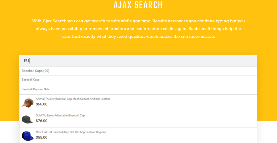The width and height of the screenshot is (277, 143).
Task: Open the Animal Trucker cap thumbnail image
Action: tap(28, 103)
